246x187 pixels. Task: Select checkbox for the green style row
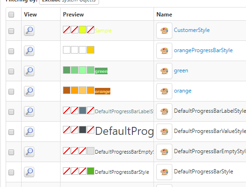click(11, 71)
